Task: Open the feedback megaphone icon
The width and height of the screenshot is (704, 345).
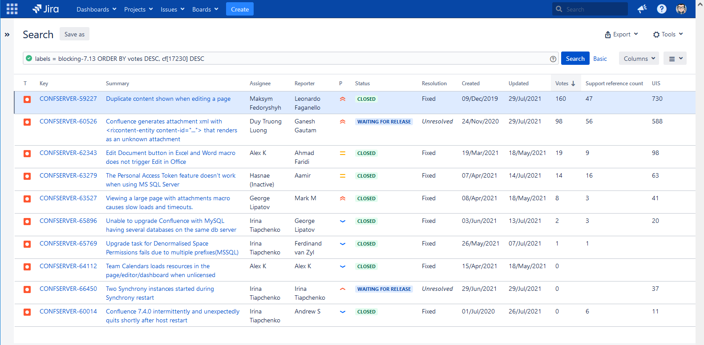Action: [642, 9]
